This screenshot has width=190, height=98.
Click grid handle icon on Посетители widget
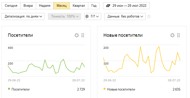[83, 35]
